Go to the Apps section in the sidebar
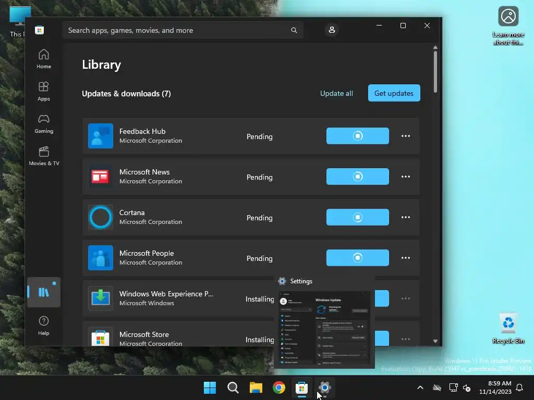Screen dimensions: 534x400 point(44,92)
